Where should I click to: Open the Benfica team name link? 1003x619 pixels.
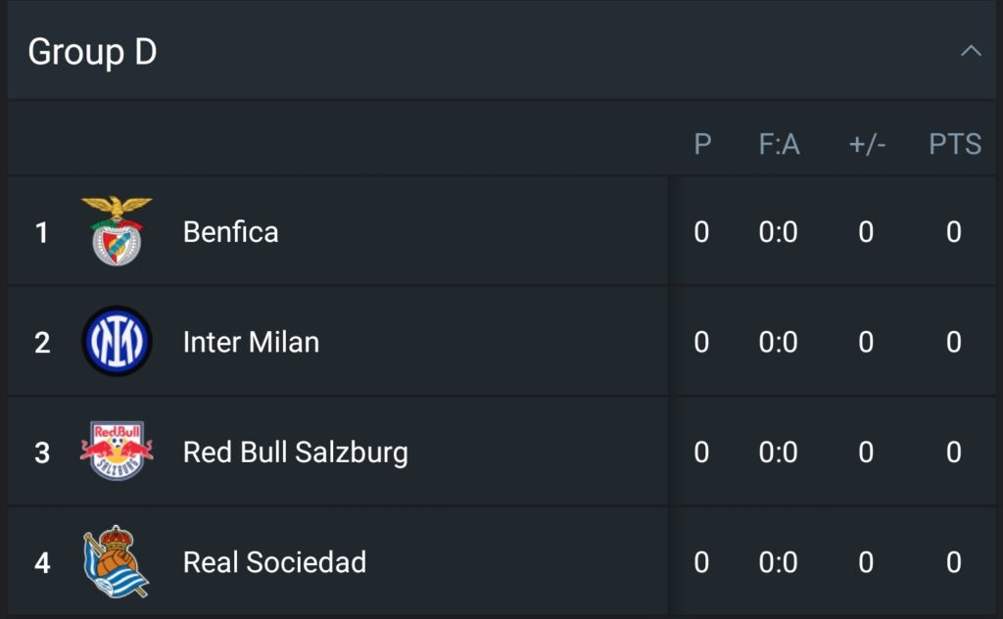[231, 231]
